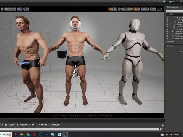Toggle scale snapping icon

tap(142, 9)
